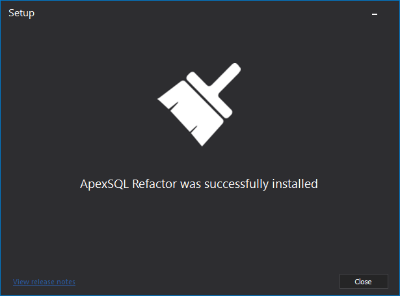The height and width of the screenshot is (296, 400).
Task: Click the word Refactor in the success text
Action: coord(154,183)
